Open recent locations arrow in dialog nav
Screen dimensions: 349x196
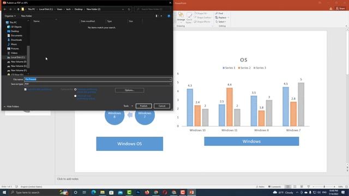coord(15,9)
